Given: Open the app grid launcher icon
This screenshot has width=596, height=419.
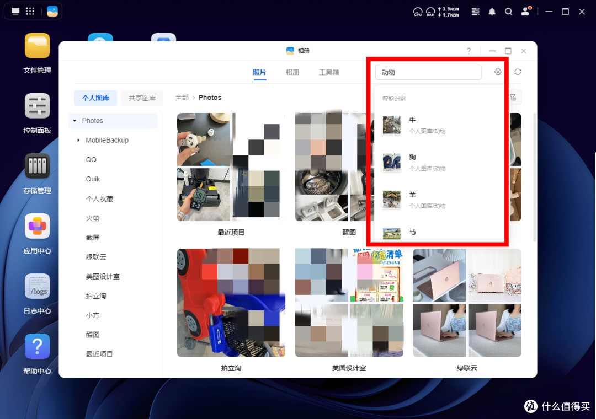Looking at the screenshot, I should [30, 11].
